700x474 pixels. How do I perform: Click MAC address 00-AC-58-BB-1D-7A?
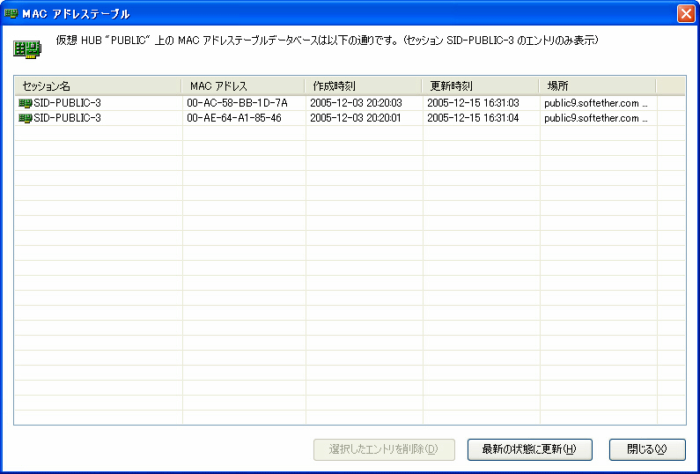(238, 103)
